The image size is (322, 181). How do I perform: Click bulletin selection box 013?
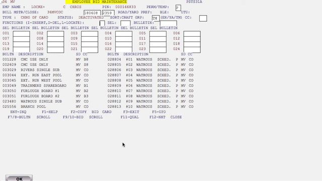pyautogui.click(x=21, y=44)
